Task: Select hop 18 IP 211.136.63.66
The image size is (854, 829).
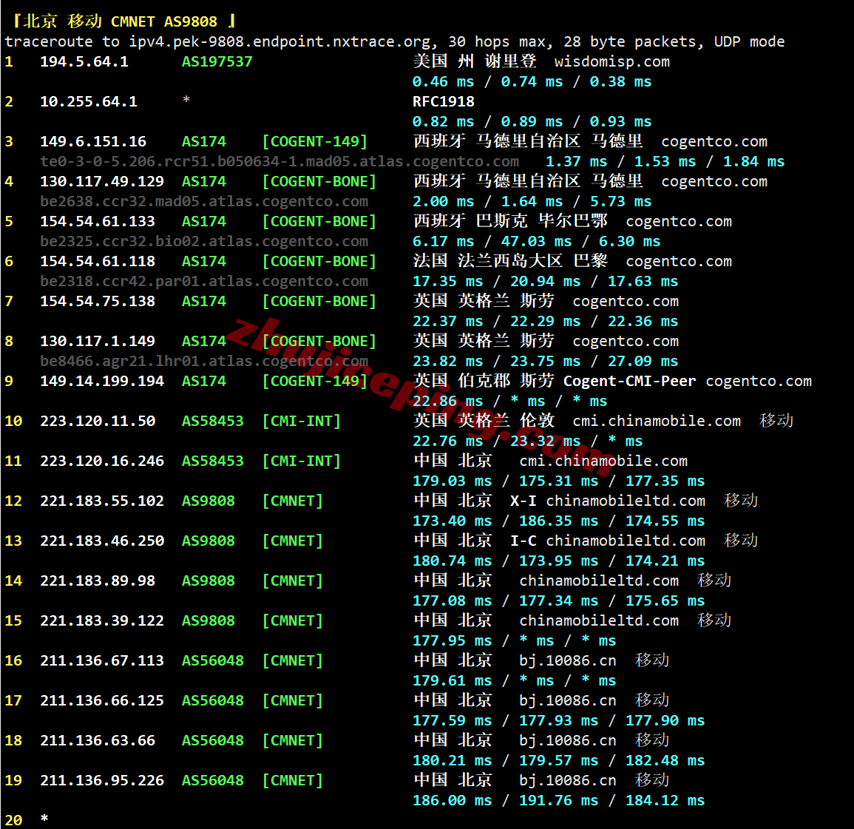Action: [98, 741]
